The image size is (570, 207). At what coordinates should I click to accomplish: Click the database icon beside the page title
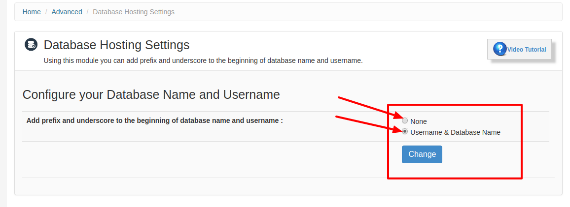(31, 45)
